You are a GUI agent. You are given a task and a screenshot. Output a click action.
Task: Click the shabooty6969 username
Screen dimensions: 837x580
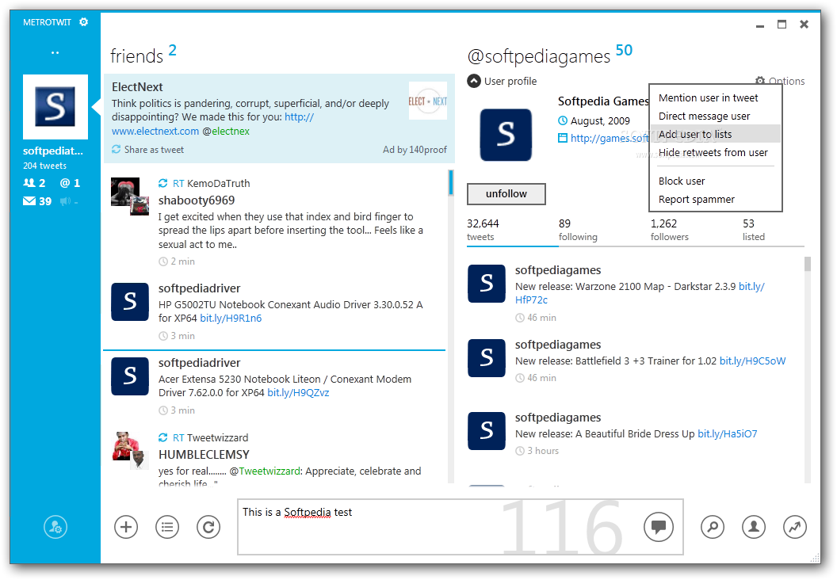[x=197, y=200]
